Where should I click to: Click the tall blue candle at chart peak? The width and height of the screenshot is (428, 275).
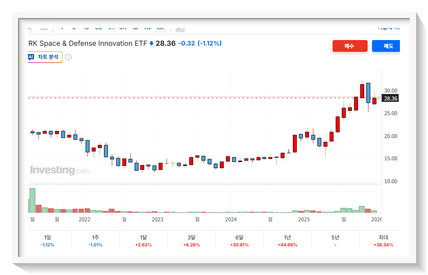click(x=368, y=93)
